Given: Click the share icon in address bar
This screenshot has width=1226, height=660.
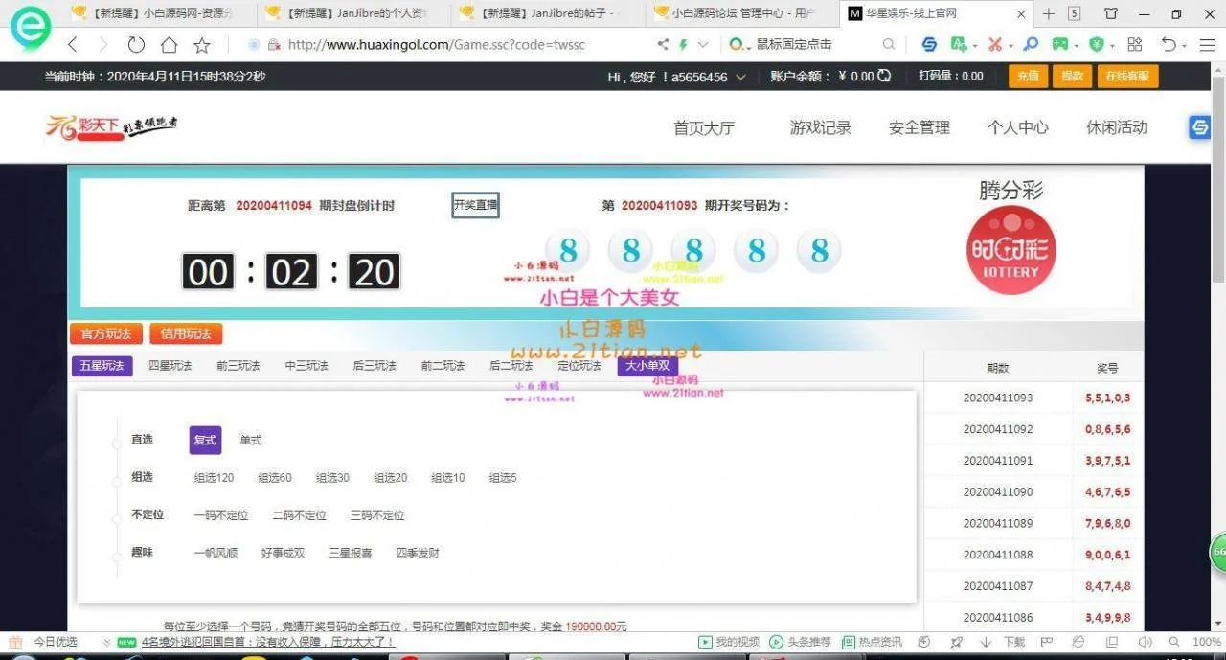Looking at the screenshot, I should coord(663,45).
